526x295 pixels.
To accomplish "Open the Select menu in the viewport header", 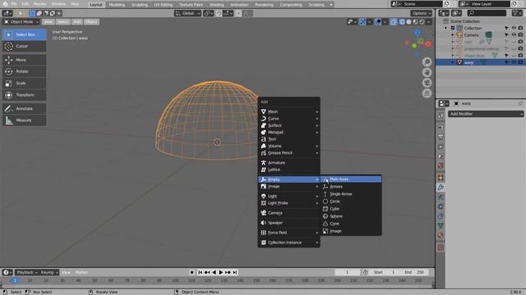I will (62, 22).
